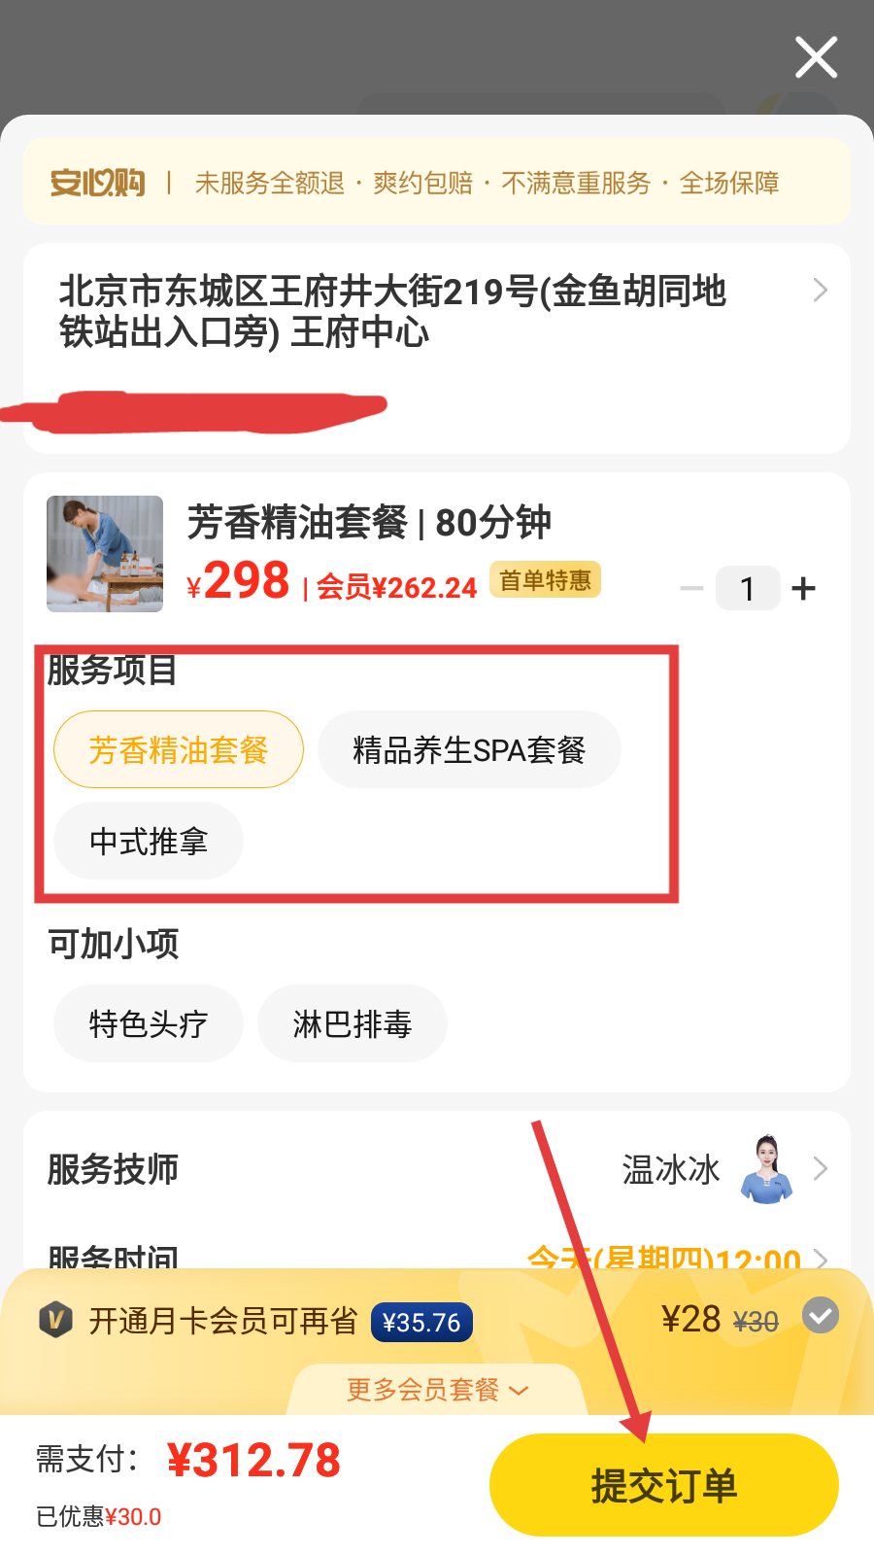Select the 芳香精油套餐 service option
The width and height of the screenshot is (874, 1555).
point(179,749)
